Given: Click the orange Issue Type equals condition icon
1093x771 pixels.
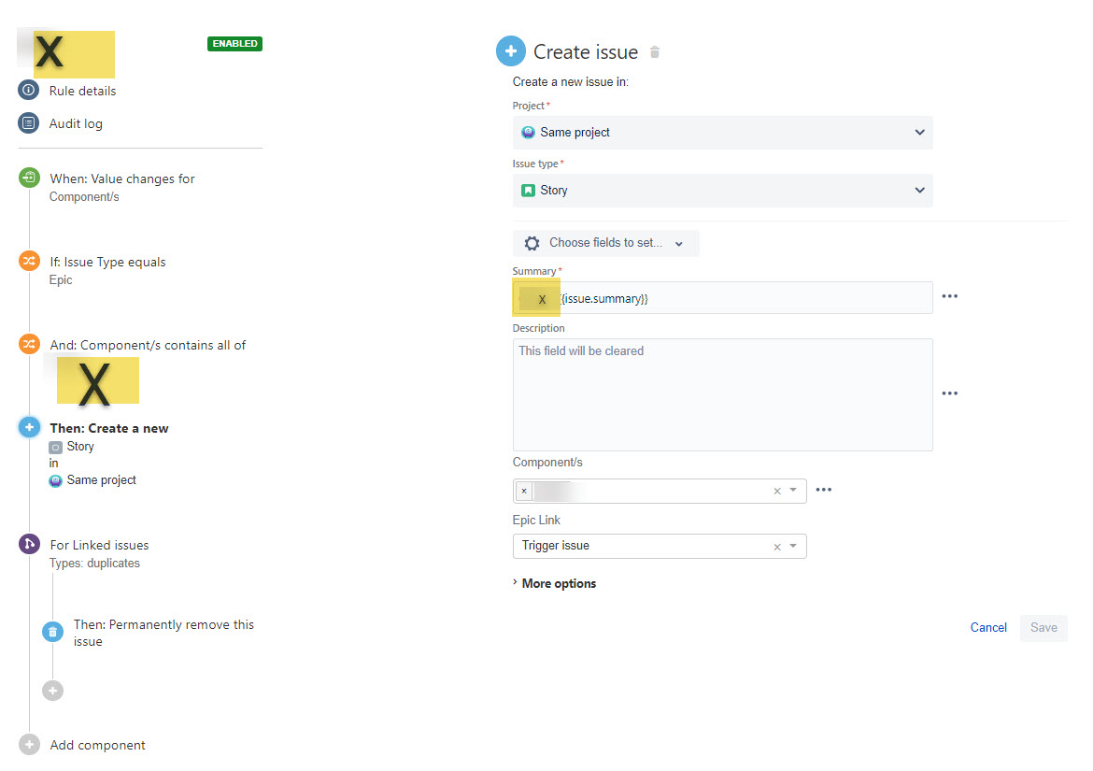Looking at the screenshot, I should (29, 262).
